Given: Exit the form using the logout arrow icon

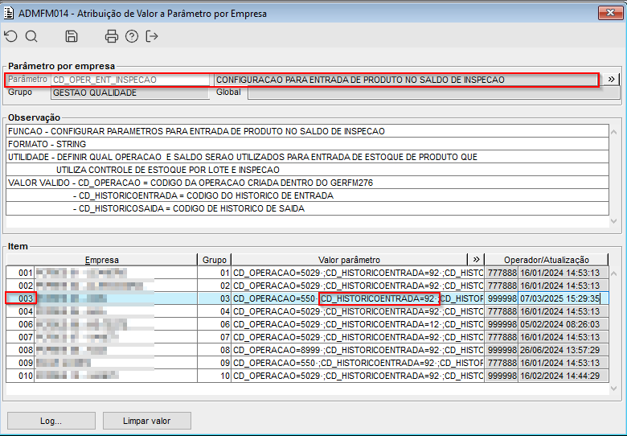Looking at the screenshot, I should [x=152, y=36].
